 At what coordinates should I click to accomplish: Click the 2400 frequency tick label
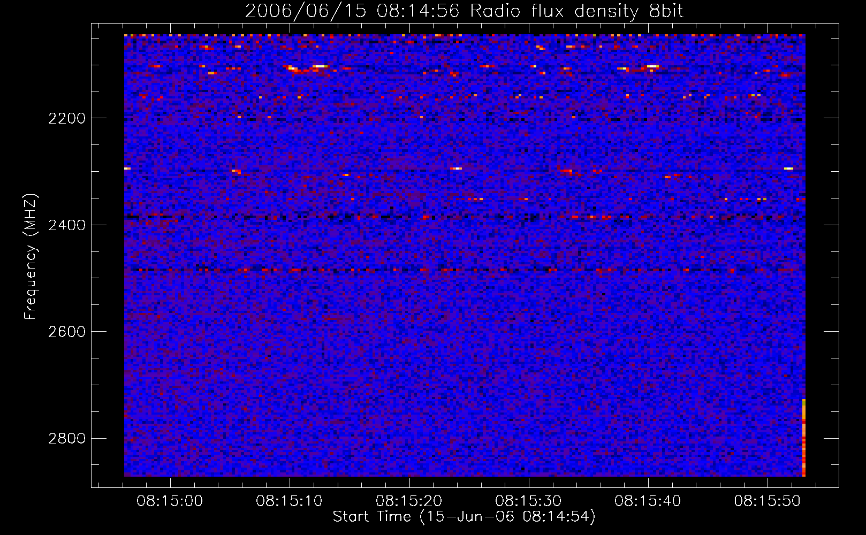click(x=67, y=225)
